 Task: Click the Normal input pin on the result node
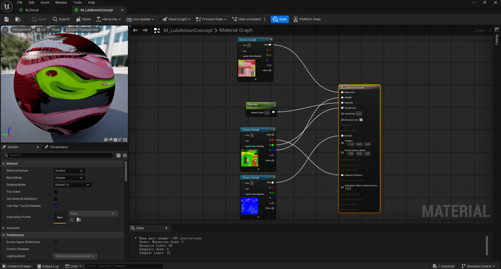click(342, 136)
